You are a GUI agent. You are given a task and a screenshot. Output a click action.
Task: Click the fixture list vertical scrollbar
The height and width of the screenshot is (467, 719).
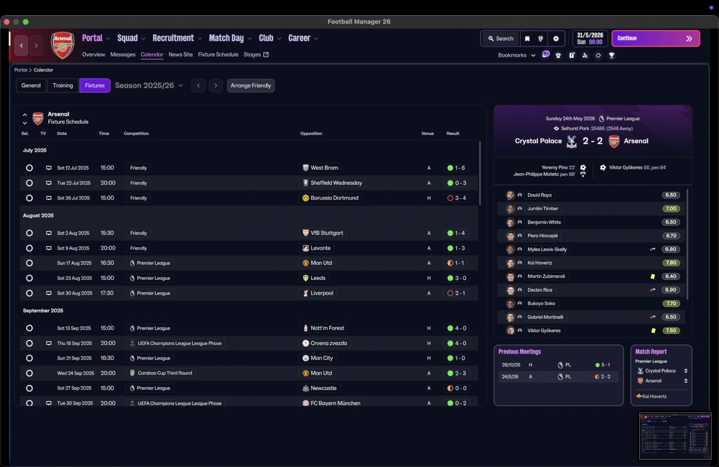[480, 173]
